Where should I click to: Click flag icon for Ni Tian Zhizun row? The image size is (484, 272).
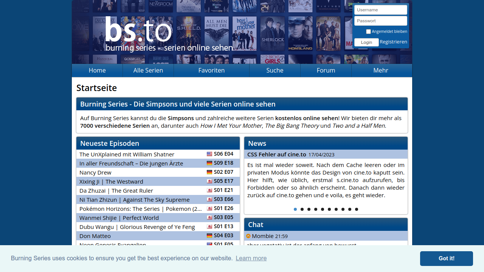(x=209, y=199)
